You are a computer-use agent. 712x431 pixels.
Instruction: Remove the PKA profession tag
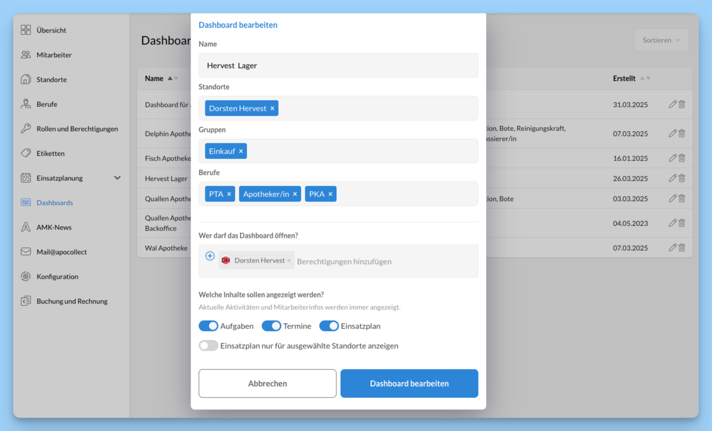click(330, 194)
